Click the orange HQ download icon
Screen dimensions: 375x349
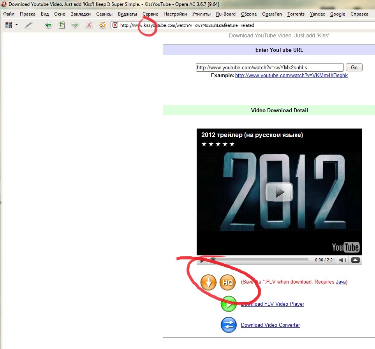[228, 282]
